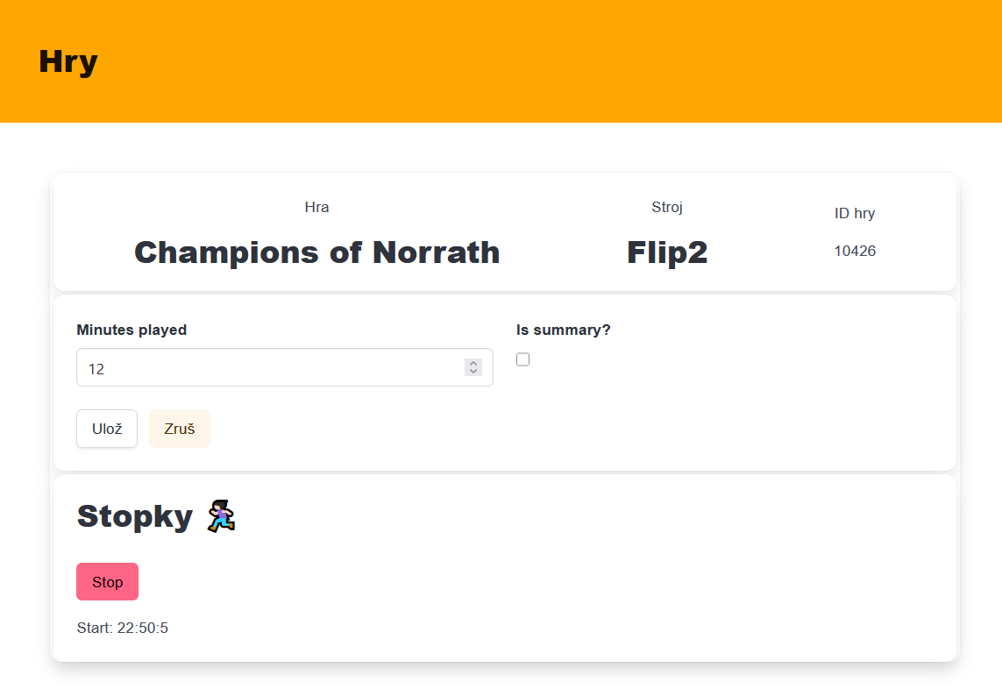Screen dimensions: 1002x696
Task: Click the ID hry label
Action: [x=855, y=213]
